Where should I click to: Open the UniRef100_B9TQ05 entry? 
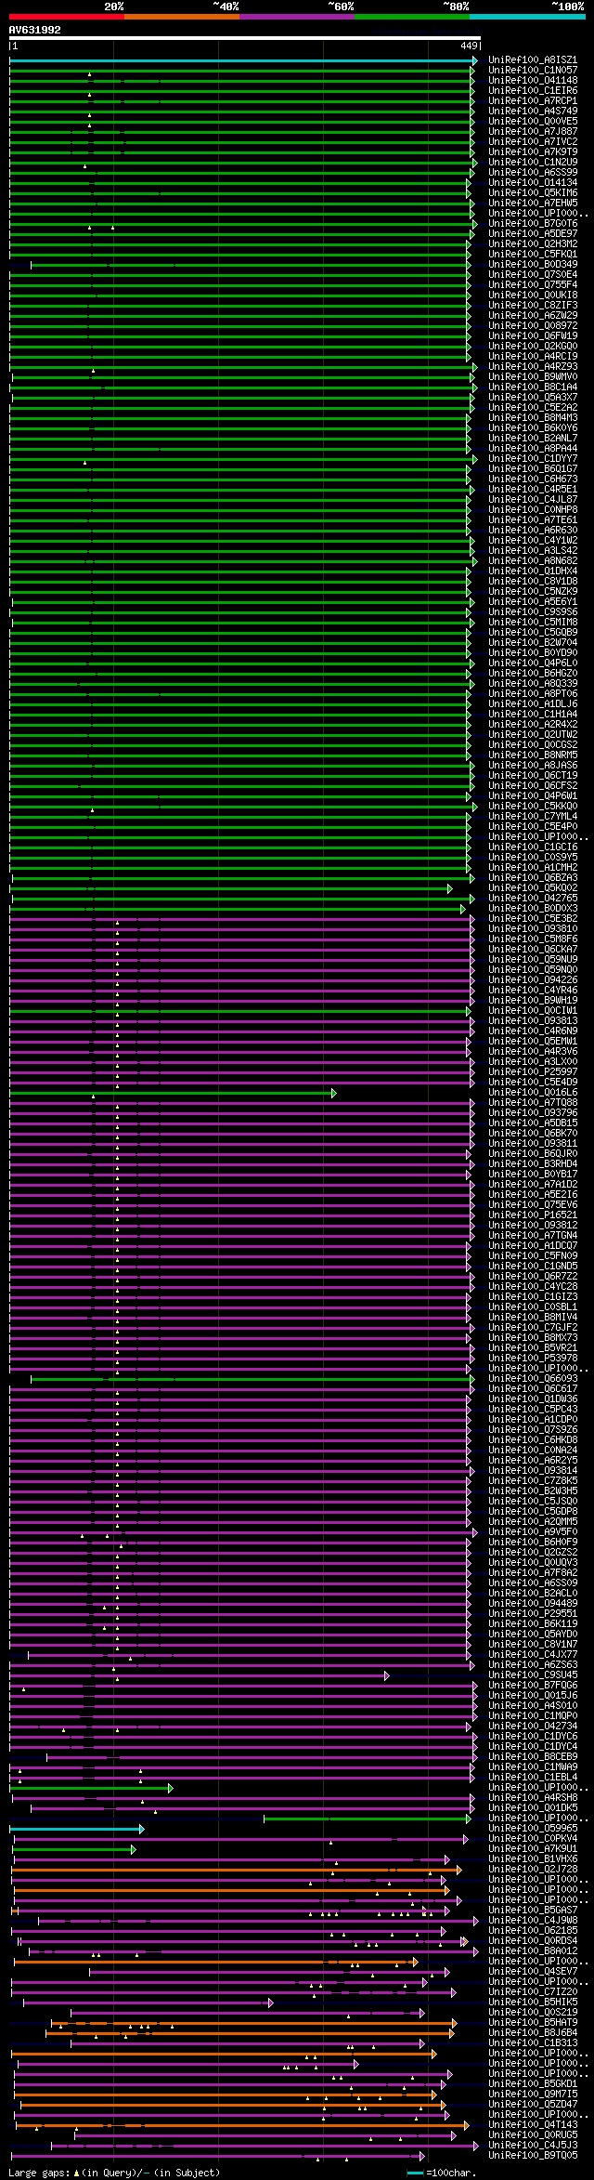[x=533, y=2155]
